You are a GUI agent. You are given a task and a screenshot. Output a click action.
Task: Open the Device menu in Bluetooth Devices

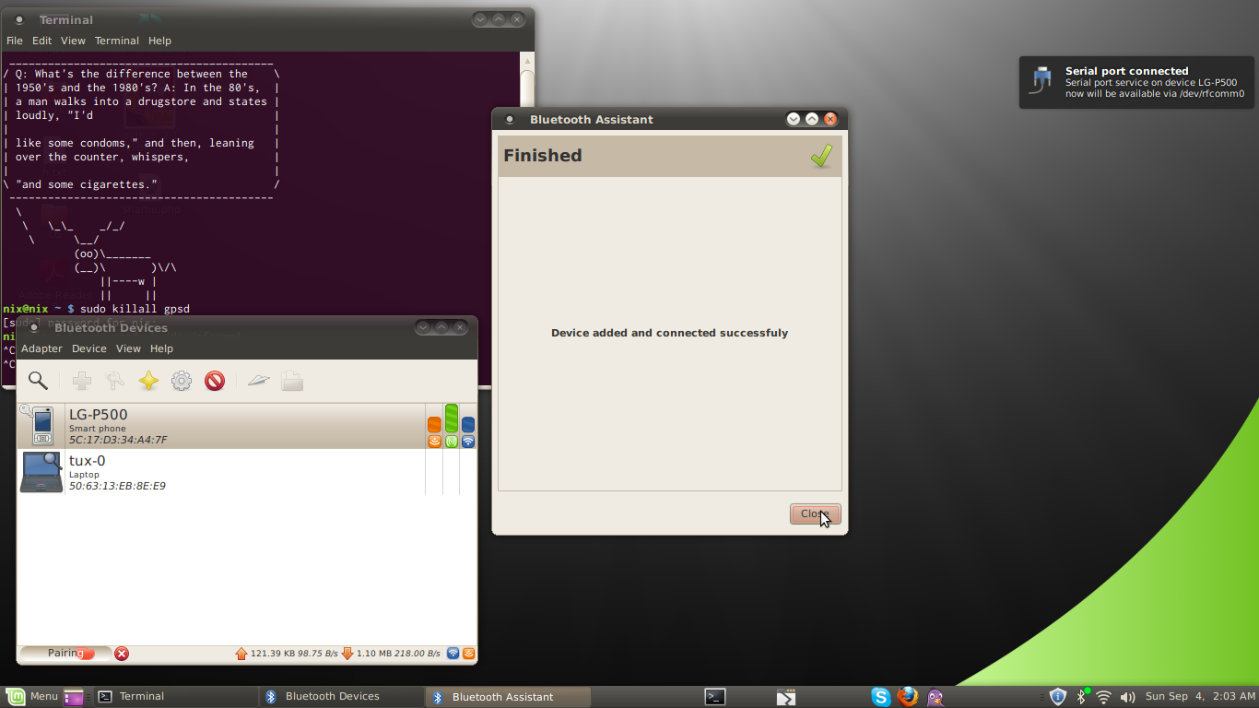[89, 348]
